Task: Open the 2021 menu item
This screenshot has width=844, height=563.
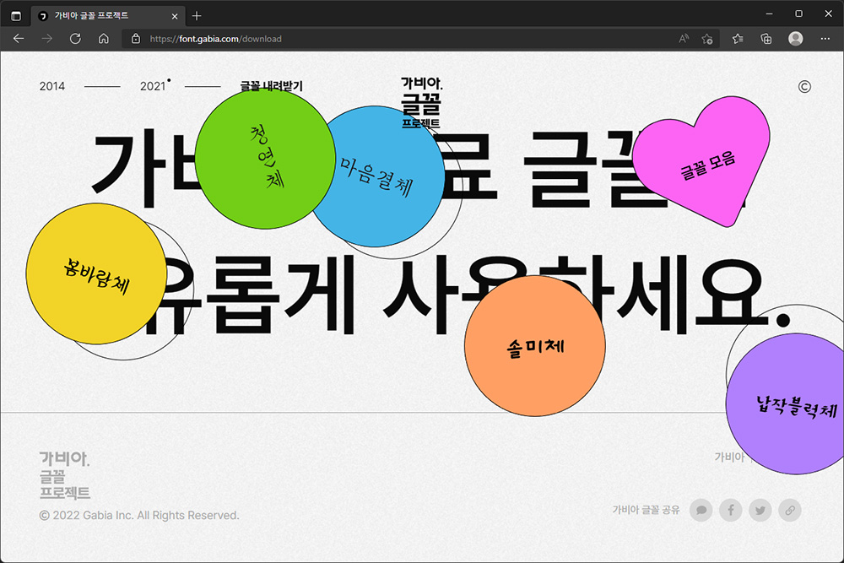Action: point(153,86)
